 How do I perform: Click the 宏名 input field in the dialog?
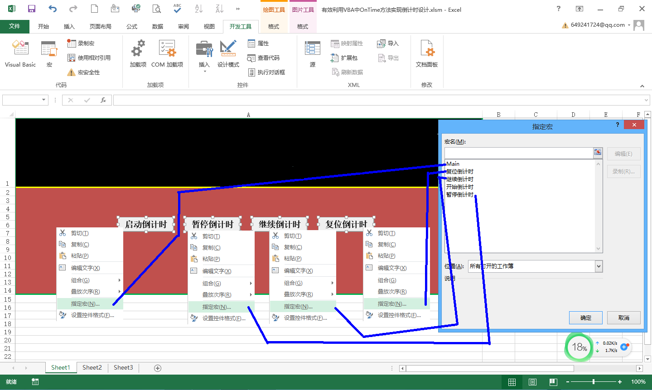[x=519, y=153]
